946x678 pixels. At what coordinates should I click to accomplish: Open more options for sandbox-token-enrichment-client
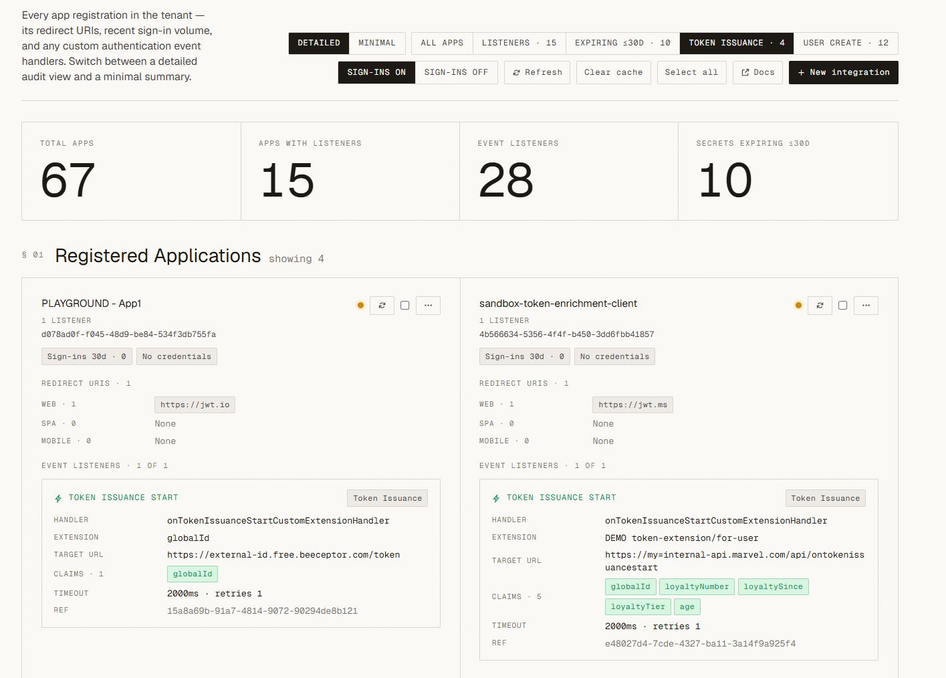pyautogui.click(x=866, y=306)
